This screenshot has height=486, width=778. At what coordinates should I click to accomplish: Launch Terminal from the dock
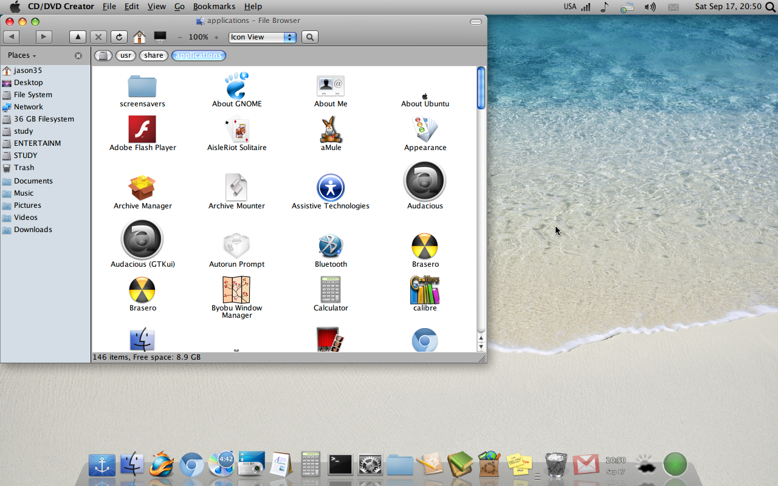click(x=340, y=465)
